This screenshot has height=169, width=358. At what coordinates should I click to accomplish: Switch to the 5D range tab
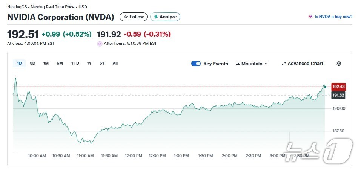click(33, 63)
